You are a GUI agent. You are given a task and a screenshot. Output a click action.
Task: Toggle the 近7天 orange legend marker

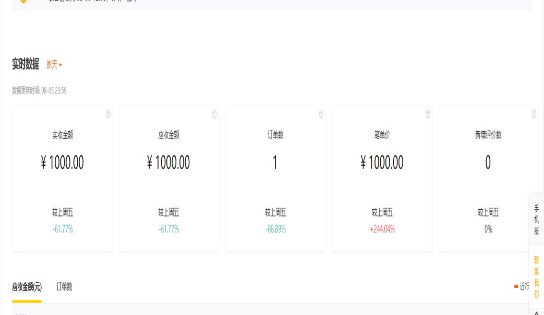[516, 286]
